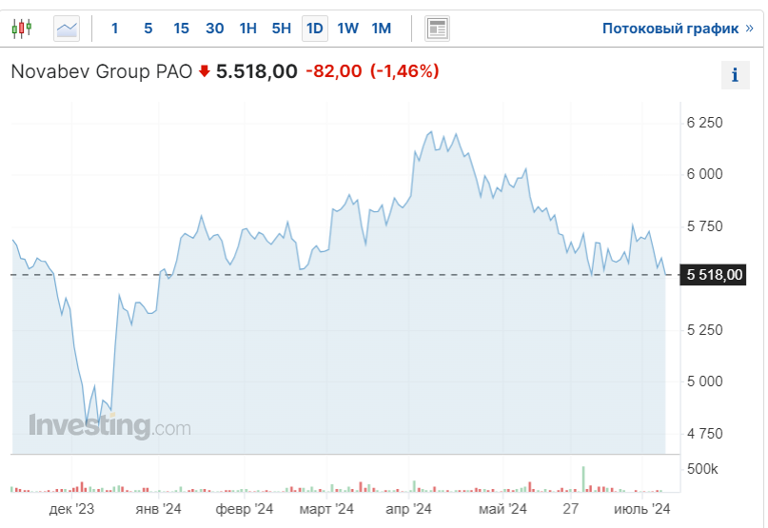The image size is (768, 528).
Task: Open the news overlay icon
Action: pyautogui.click(x=437, y=29)
